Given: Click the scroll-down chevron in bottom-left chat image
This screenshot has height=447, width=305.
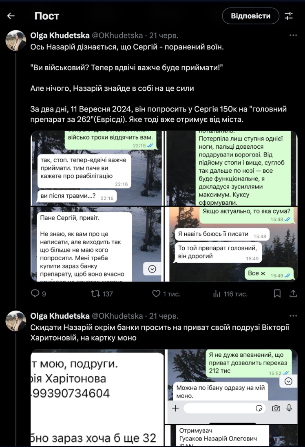Looking at the screenshot, I should (x=152, y=268).
